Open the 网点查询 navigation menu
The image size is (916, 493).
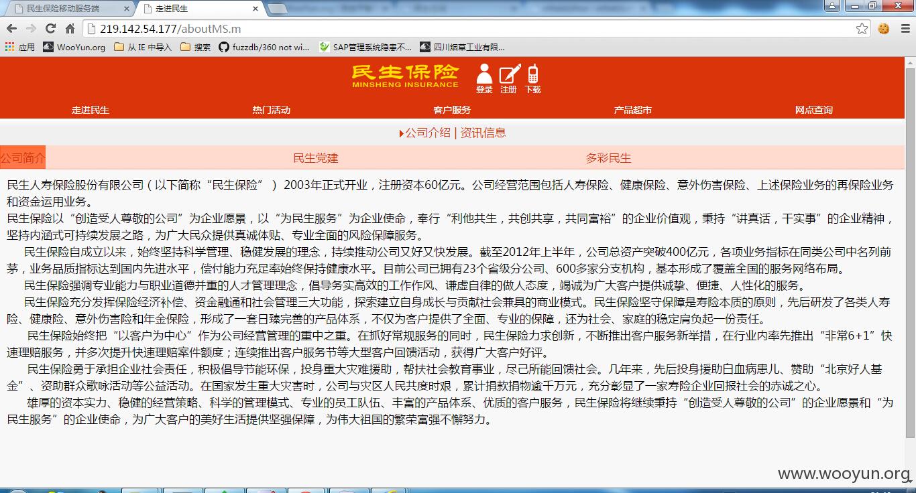[814, 110]
